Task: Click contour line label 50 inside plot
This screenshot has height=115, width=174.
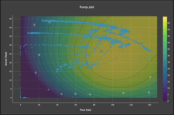Action: (x=123, y=93)
